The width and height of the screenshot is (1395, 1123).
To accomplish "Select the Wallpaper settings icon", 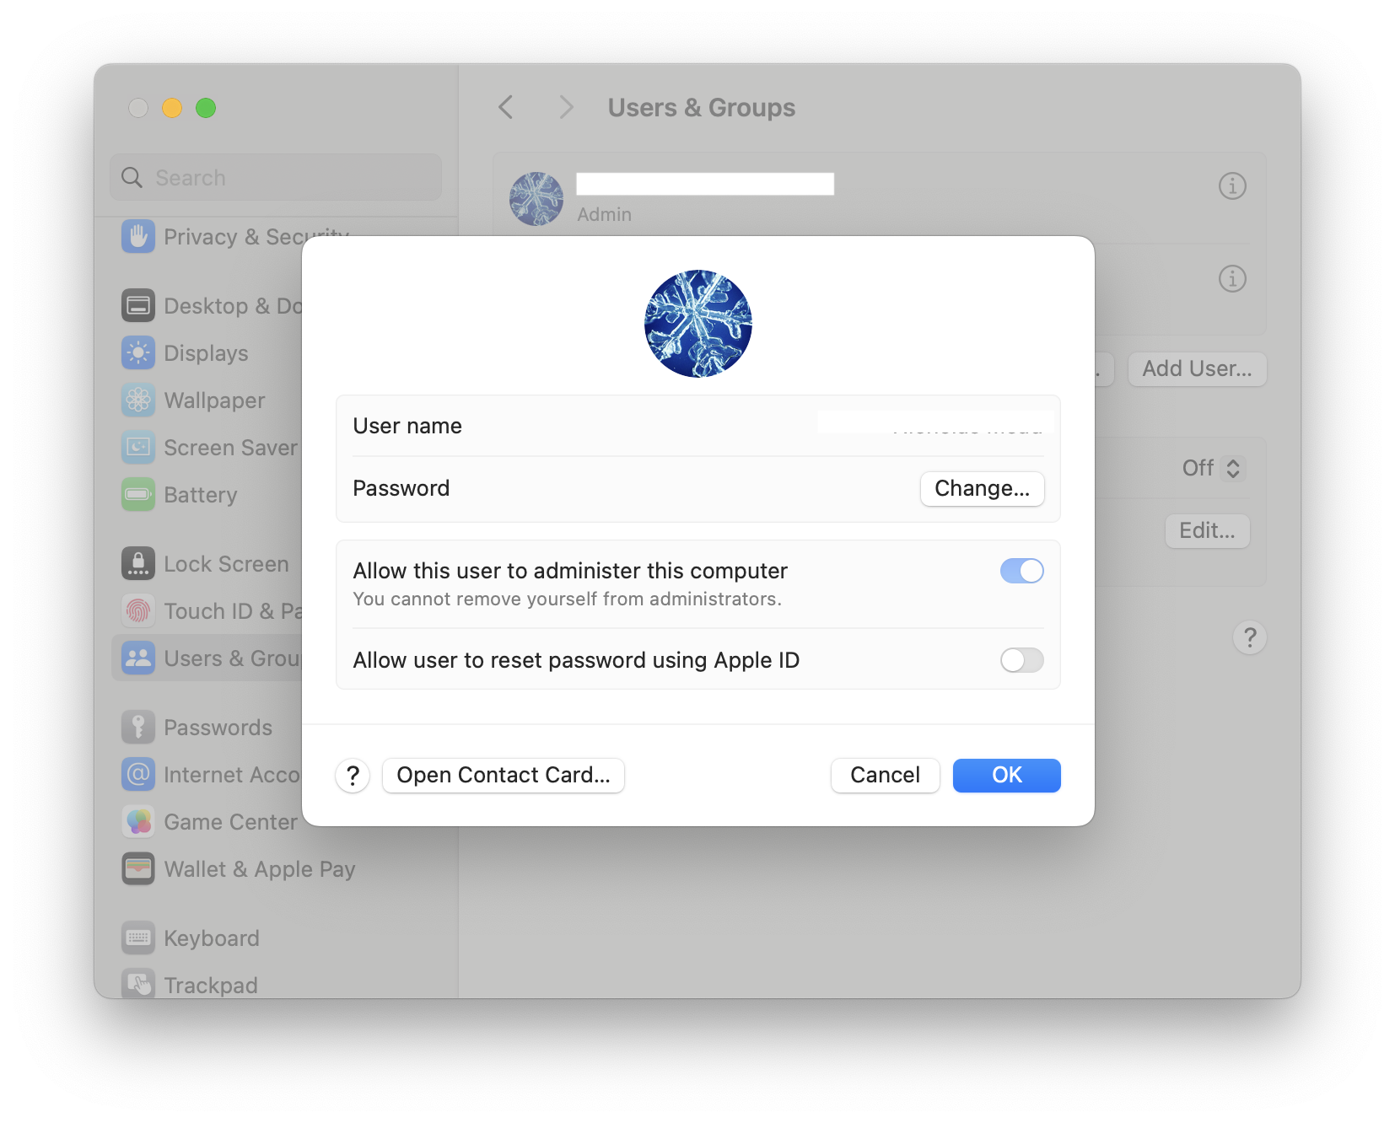I will click(x=137, y=400).
